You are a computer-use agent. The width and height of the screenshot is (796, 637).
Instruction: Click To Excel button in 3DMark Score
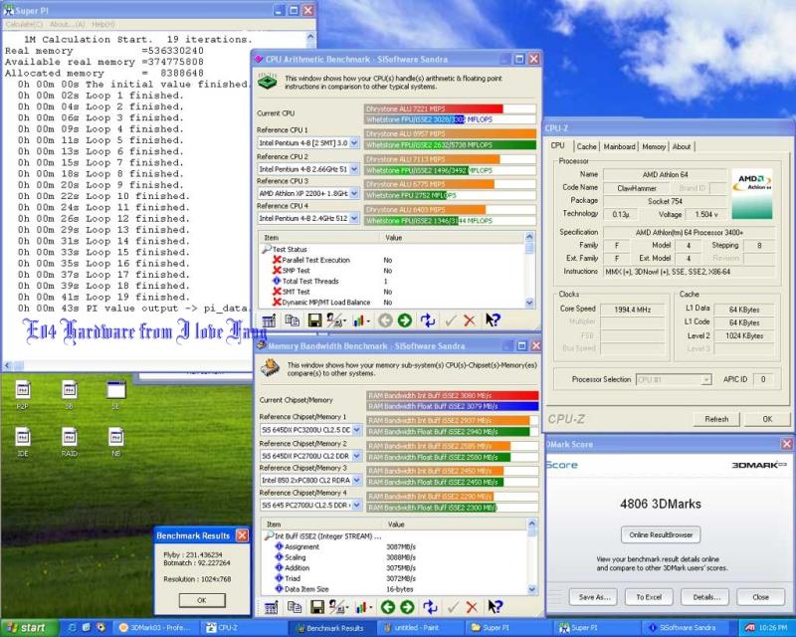(649, 597)
